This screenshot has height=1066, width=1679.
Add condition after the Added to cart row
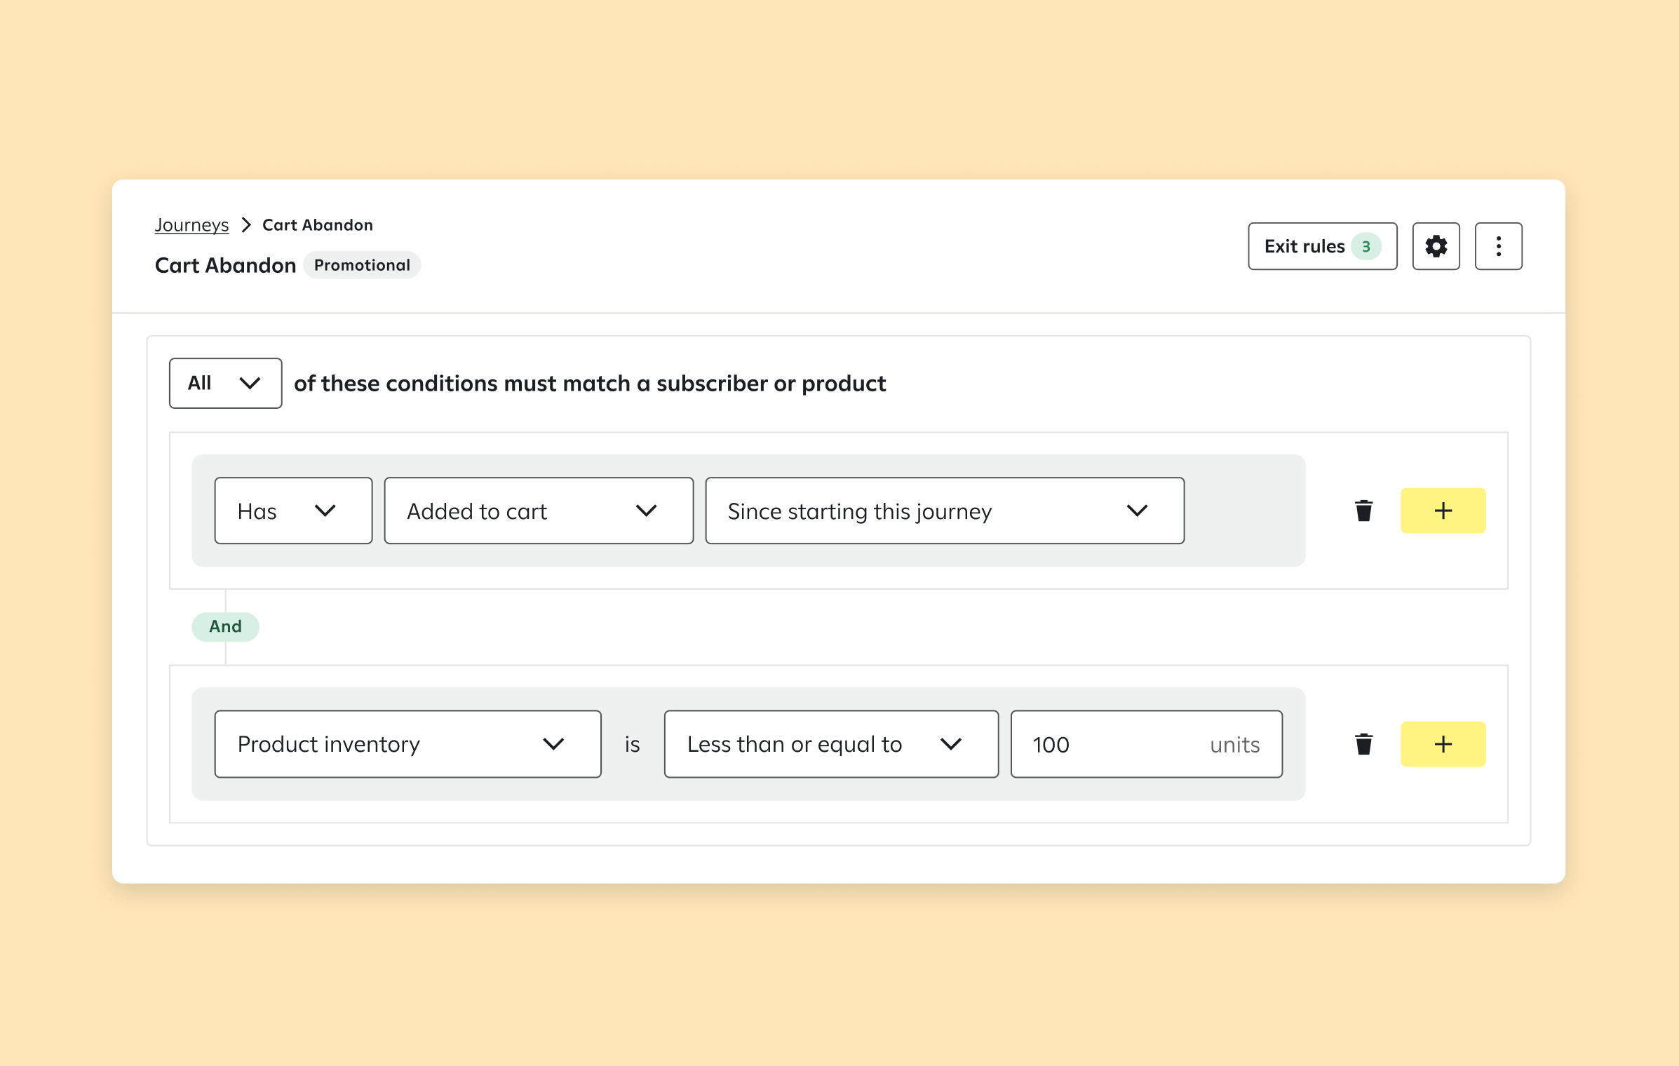[1443, 511]
